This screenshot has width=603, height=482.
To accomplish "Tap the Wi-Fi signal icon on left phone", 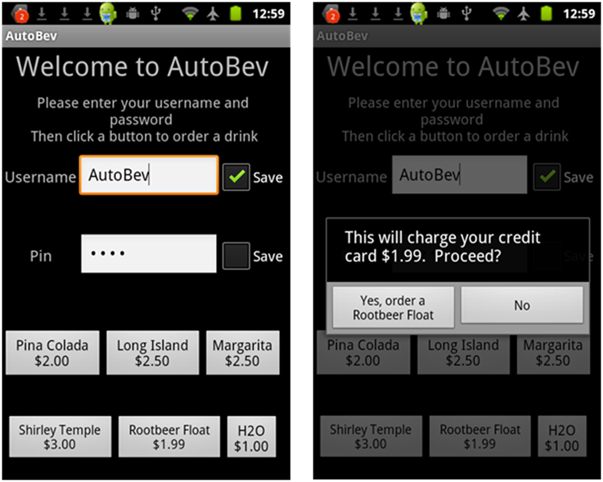I will coord(191,13).
